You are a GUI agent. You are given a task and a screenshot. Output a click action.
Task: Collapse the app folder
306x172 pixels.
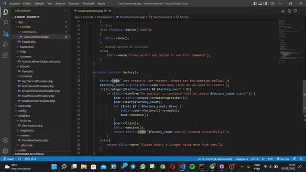(41, 22)
